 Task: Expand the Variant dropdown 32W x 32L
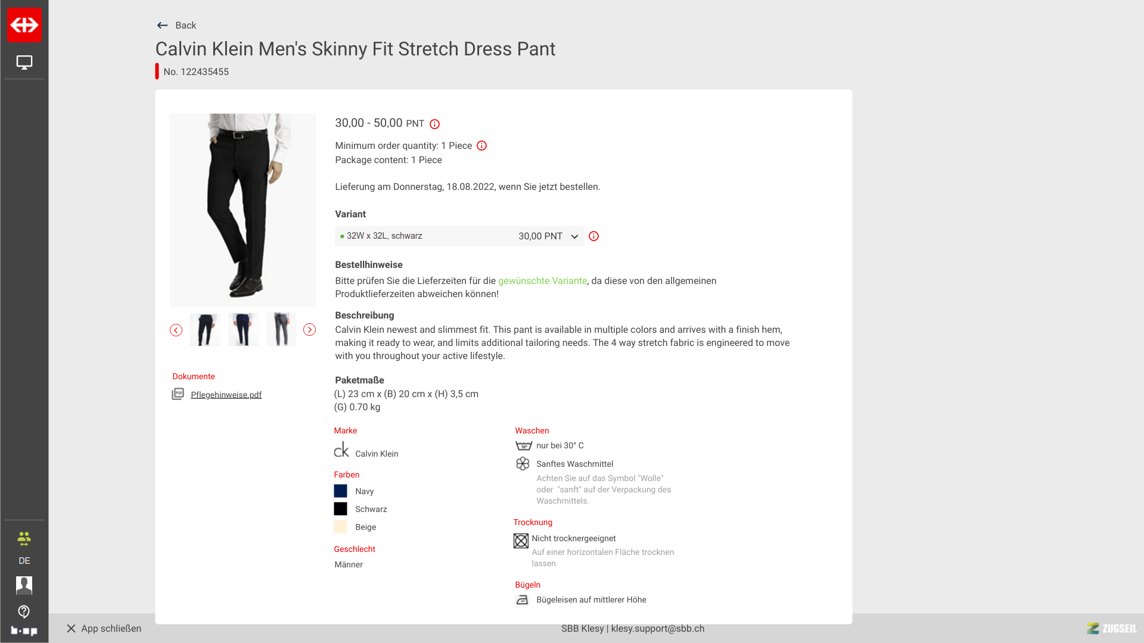click(459, 236)
